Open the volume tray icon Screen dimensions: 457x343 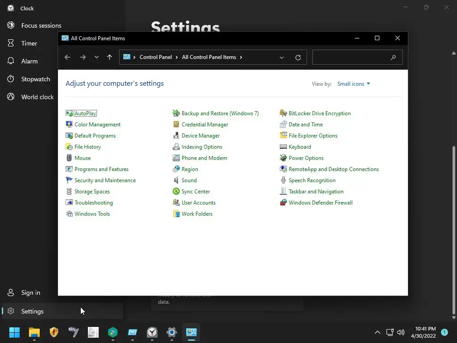[401, 332]
